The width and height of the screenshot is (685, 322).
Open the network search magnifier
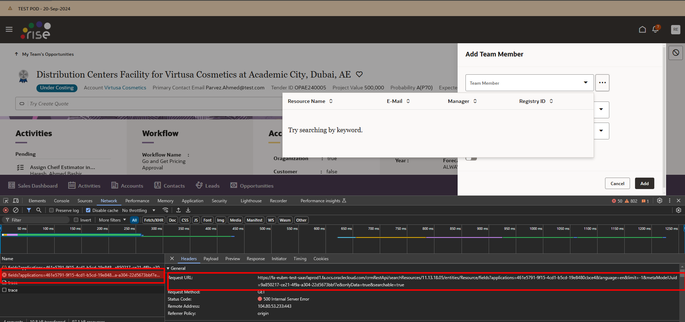39,210
